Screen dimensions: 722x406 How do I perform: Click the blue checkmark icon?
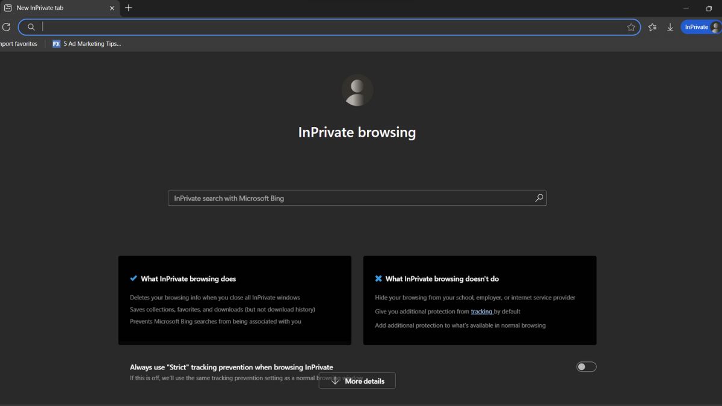[134, 278]
